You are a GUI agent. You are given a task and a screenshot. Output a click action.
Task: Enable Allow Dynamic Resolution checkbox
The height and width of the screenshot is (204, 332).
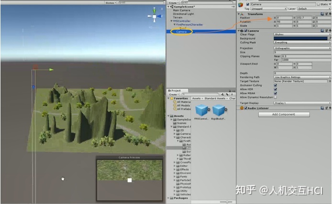276,97
